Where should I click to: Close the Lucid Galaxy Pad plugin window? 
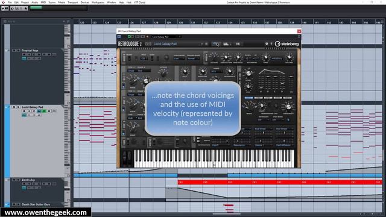(x=299, y=31)
